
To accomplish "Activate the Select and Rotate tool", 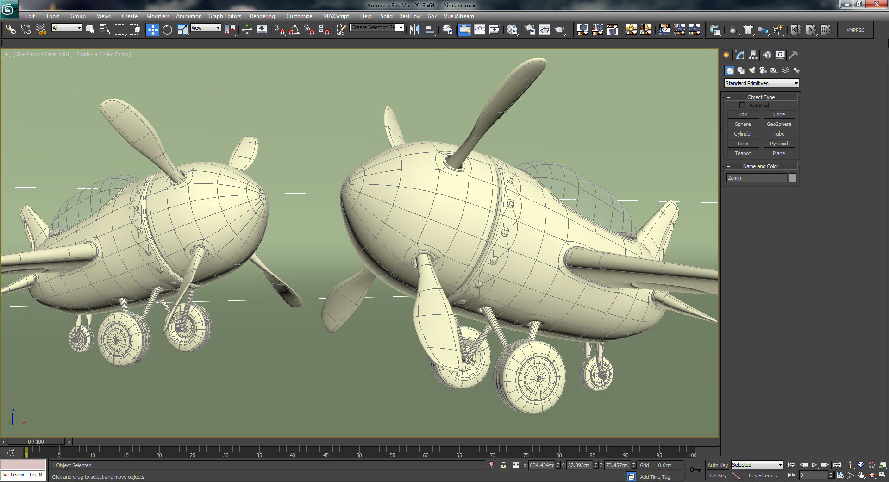I will pyautogui.click(x=167, y=30).
